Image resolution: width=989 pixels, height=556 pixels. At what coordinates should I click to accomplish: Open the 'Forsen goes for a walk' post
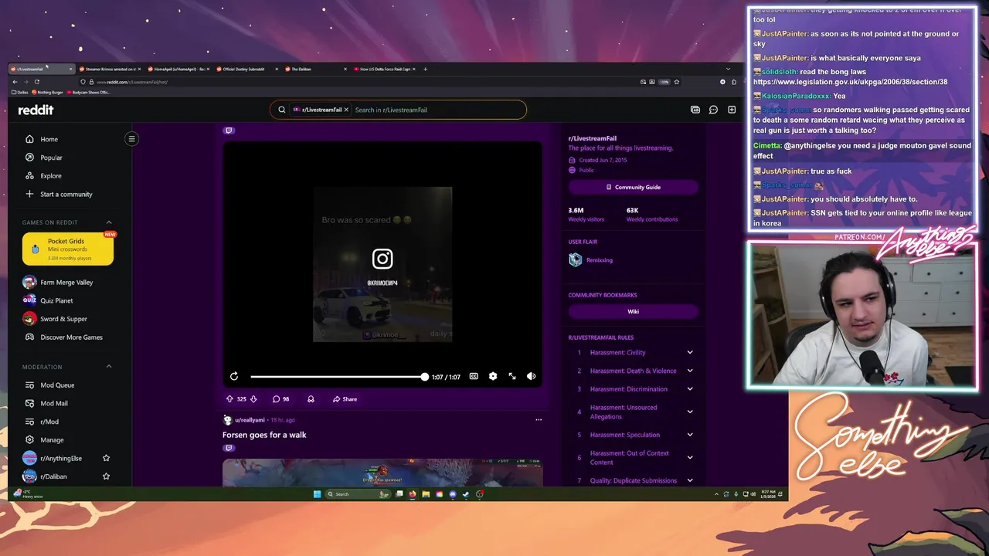[x=264, y=435]
